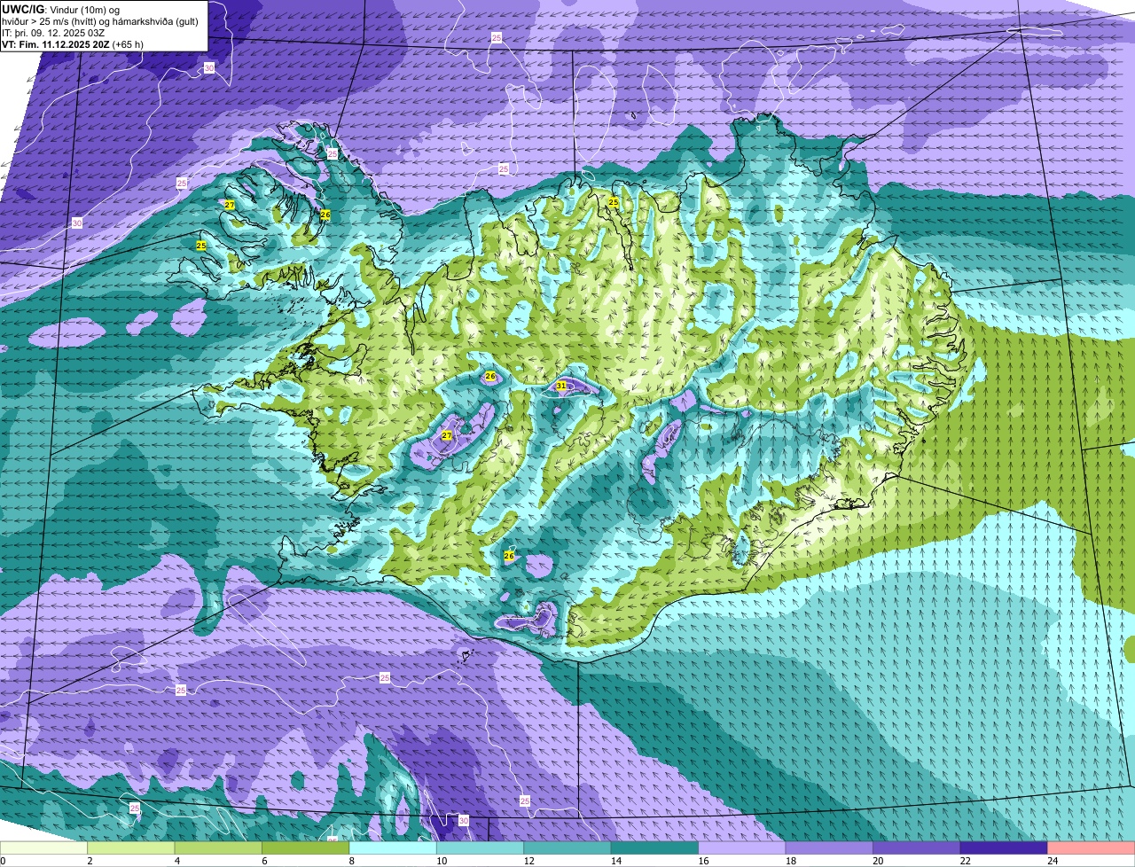Click the legend scale value 6
This screenshot has width=1135, height=867.
point(264,861)
